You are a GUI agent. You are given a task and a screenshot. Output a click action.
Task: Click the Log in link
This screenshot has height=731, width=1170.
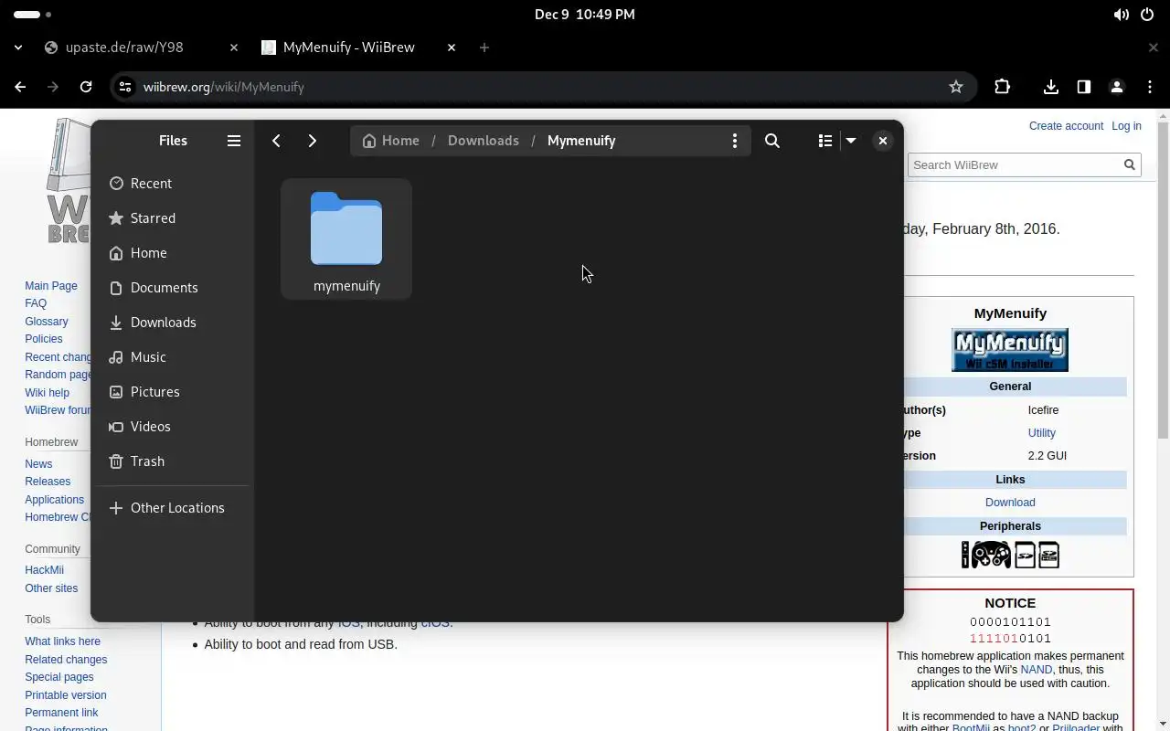tap(1126, 126)
